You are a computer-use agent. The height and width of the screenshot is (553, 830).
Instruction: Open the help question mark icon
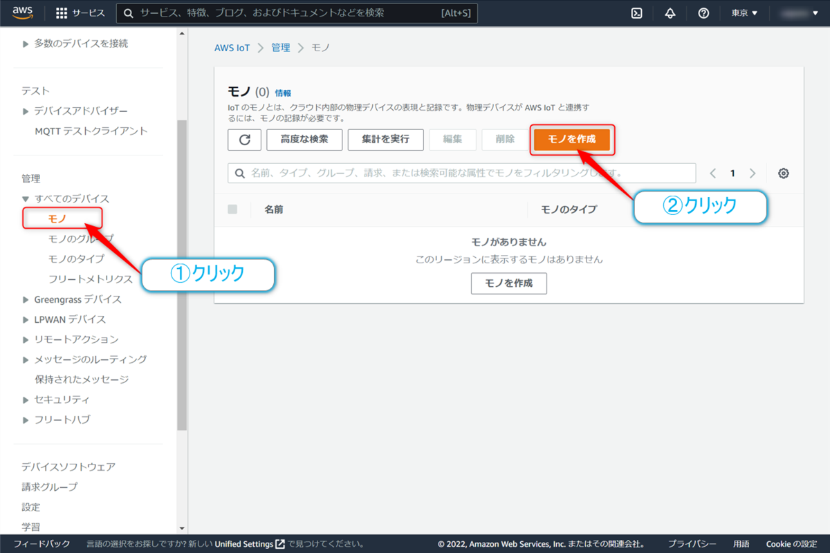[x=703, y=13]
